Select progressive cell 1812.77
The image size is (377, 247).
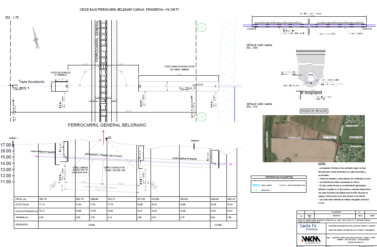coord(111,199)
